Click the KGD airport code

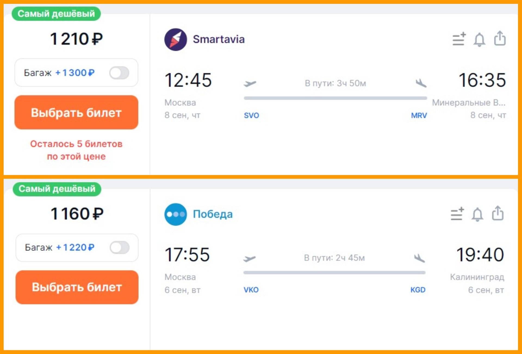pyautogui.click(x=418, y=290)
